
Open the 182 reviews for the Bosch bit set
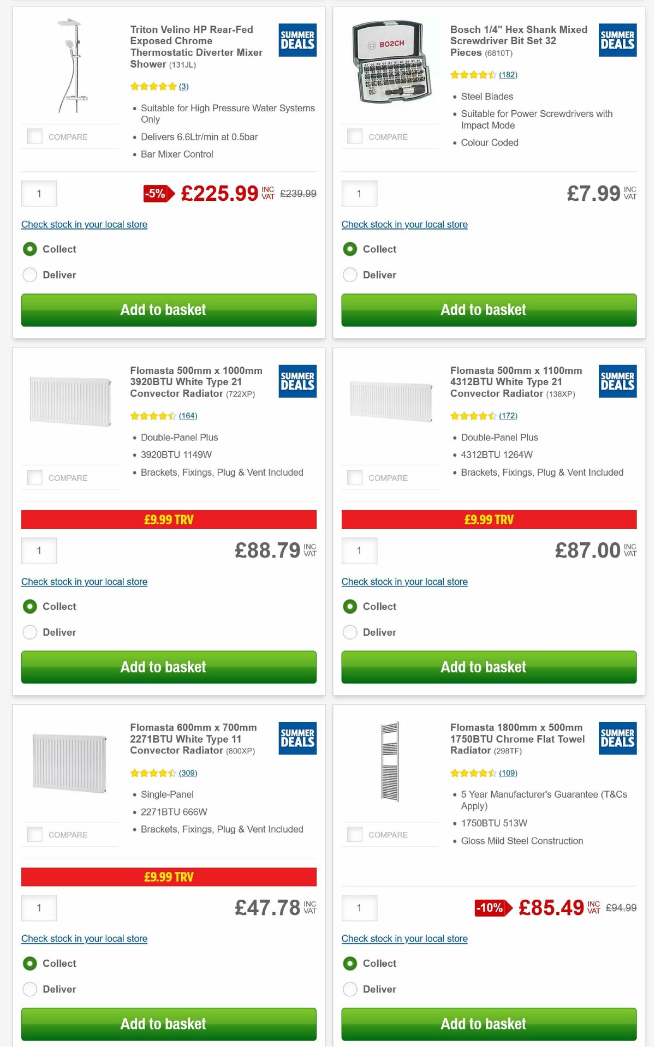pos(508,75)
